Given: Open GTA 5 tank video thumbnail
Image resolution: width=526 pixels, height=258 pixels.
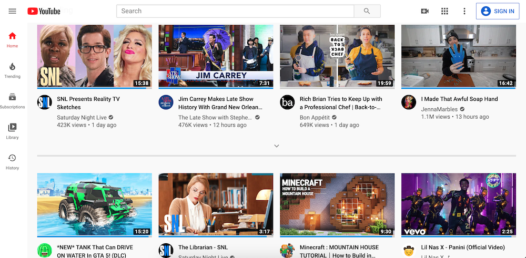Looking at the screenshot, I should [95, 204].
